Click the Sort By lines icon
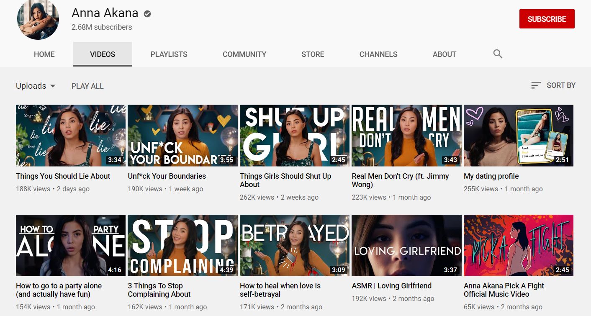The height and width of the screenshot is (316, 591). tap(536, 85)
